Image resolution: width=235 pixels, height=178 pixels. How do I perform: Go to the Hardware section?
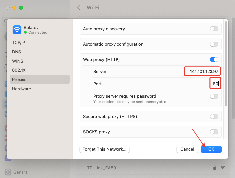(22, 89)
